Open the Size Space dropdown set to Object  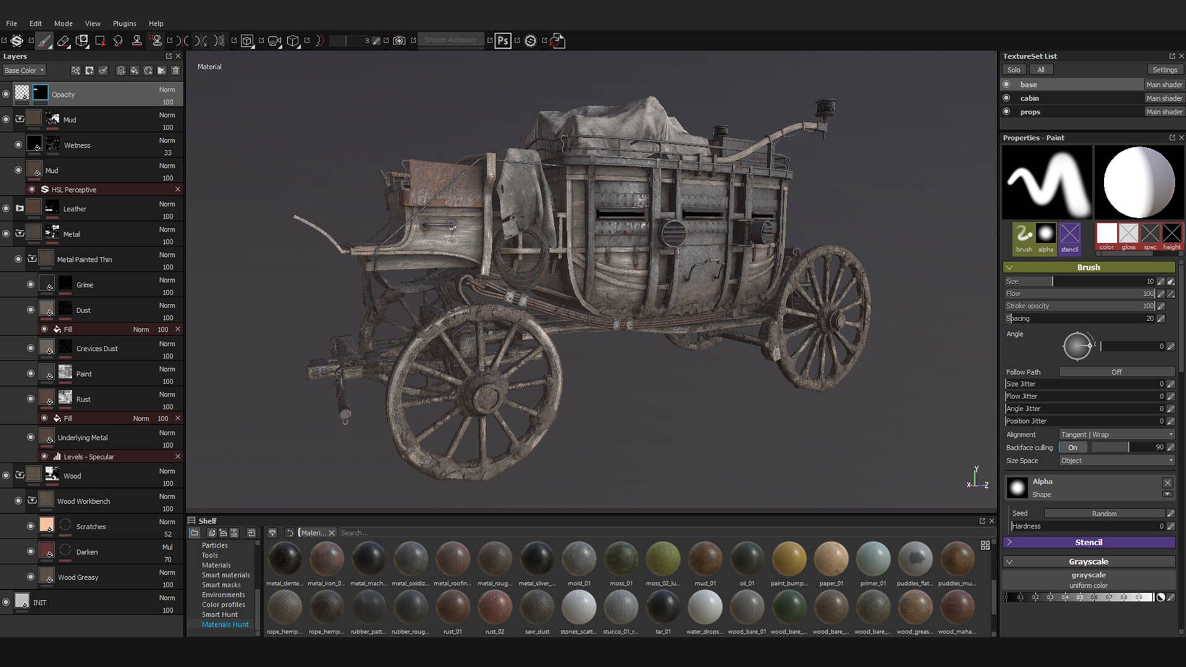(1116, 460)
